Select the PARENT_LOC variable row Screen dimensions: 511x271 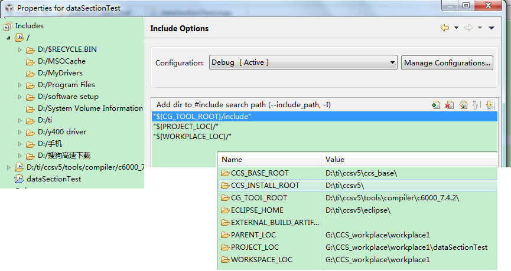[357, 234]
